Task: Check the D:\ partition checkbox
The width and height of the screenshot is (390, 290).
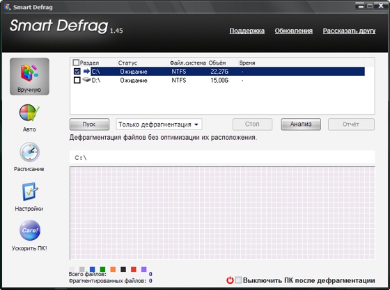Action: 77,80
